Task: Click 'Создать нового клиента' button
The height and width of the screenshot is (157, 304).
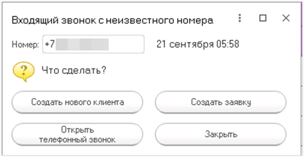Action: [x=77, y=102]
